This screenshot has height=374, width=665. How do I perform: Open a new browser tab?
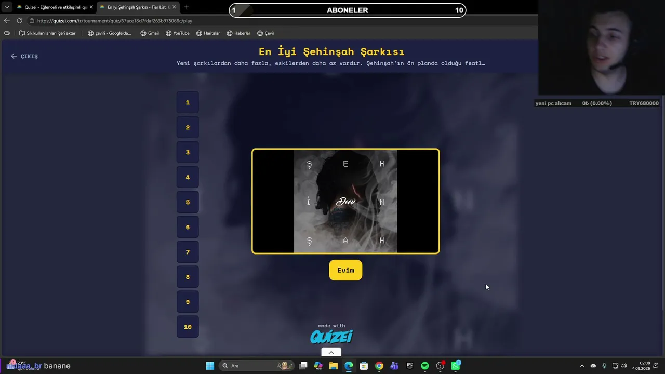(x=187, y=7)
